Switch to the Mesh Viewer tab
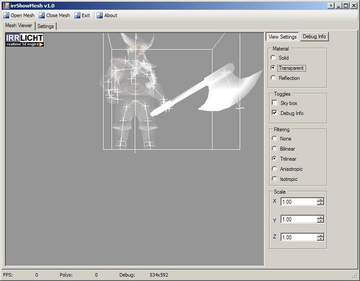 18,26
